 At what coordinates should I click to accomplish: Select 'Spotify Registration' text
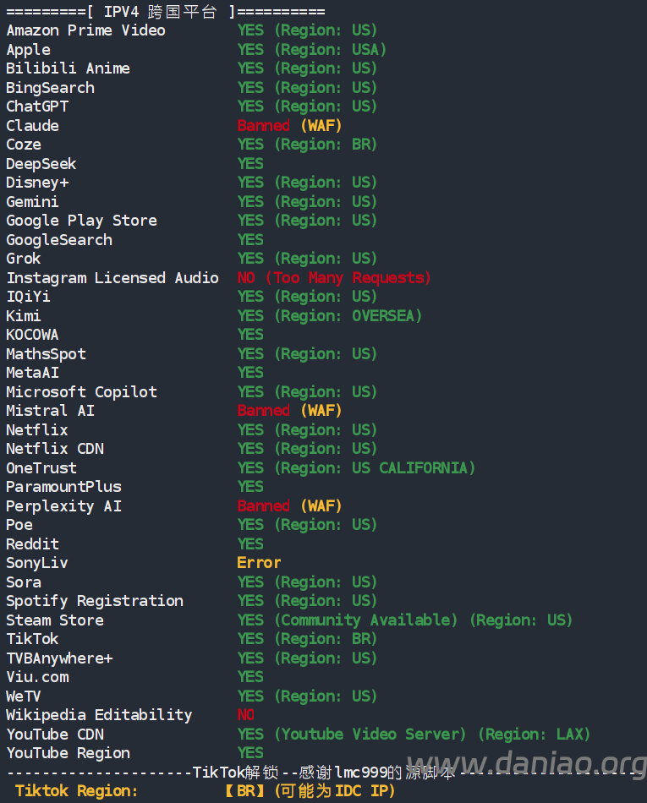point(95,601)
